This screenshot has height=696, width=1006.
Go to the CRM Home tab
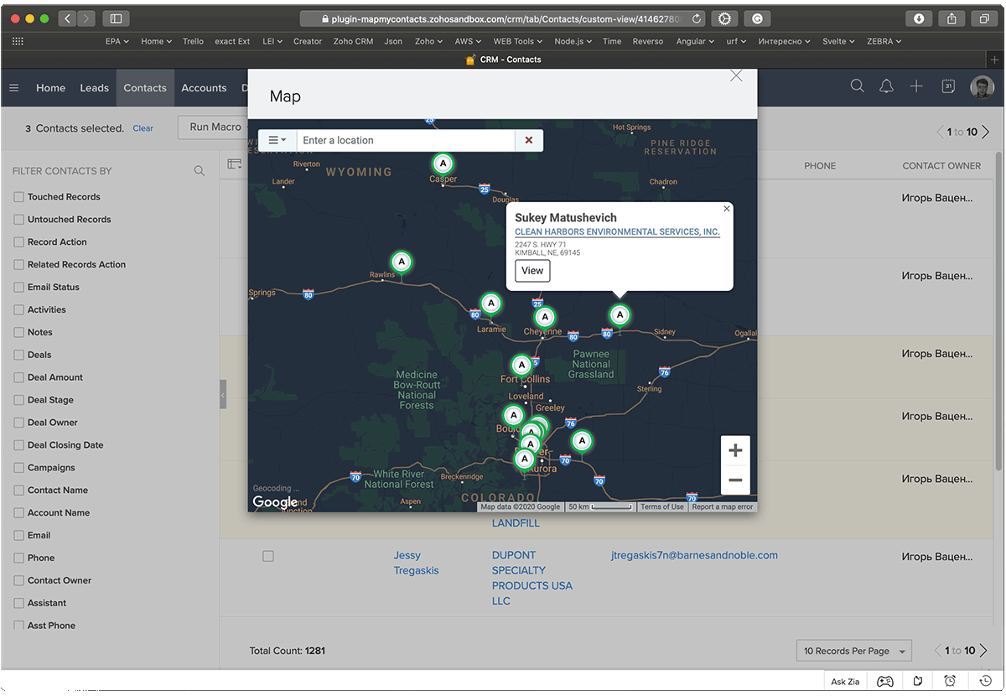pyautogui.click(x=50, y=88)
